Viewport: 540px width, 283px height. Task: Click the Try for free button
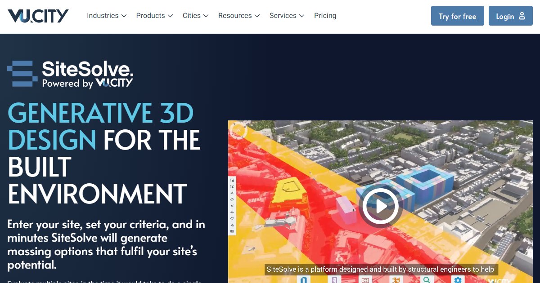pyautogui.click(x=457, y=16)
